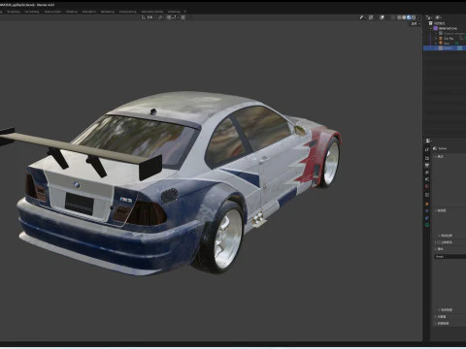Open the outliner display mode dropdown

click(x=428, y=17)
